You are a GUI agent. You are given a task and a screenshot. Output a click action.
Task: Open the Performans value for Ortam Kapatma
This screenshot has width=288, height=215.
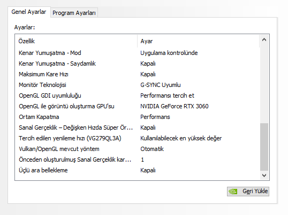[155, 117]
